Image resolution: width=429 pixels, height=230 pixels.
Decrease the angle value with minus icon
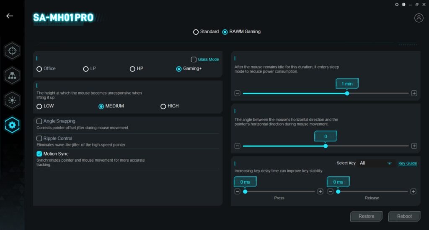(x=237, y=146)
